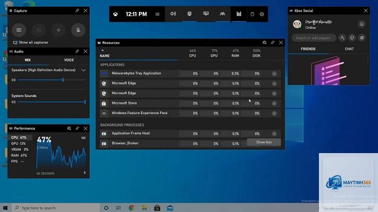End Windows Feature Experience Pack process
The width and height of the screenshot is (378, 212).
click(274, 113)
